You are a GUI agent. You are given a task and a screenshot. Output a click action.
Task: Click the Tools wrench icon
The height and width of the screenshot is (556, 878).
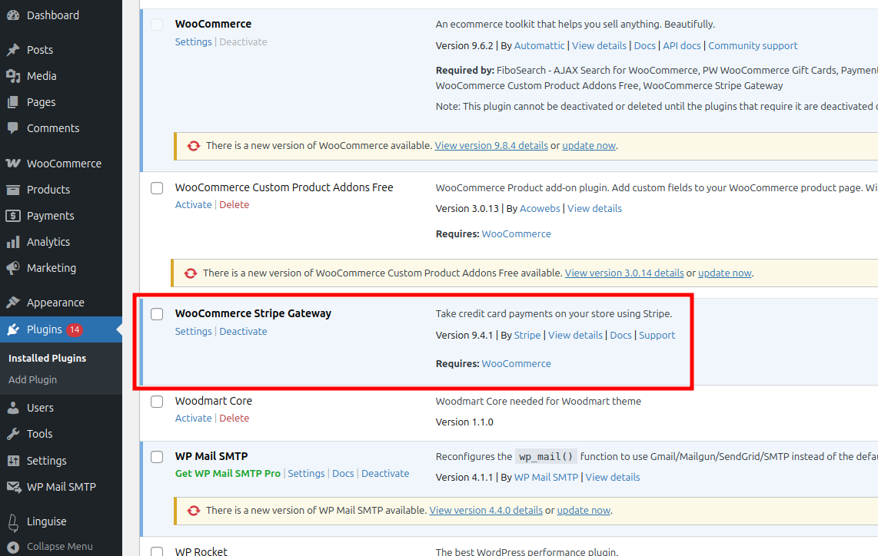(x=13, y=434)
